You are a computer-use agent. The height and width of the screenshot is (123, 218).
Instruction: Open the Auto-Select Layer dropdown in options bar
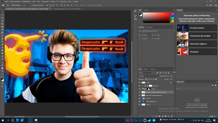click(x=26, y=5)
